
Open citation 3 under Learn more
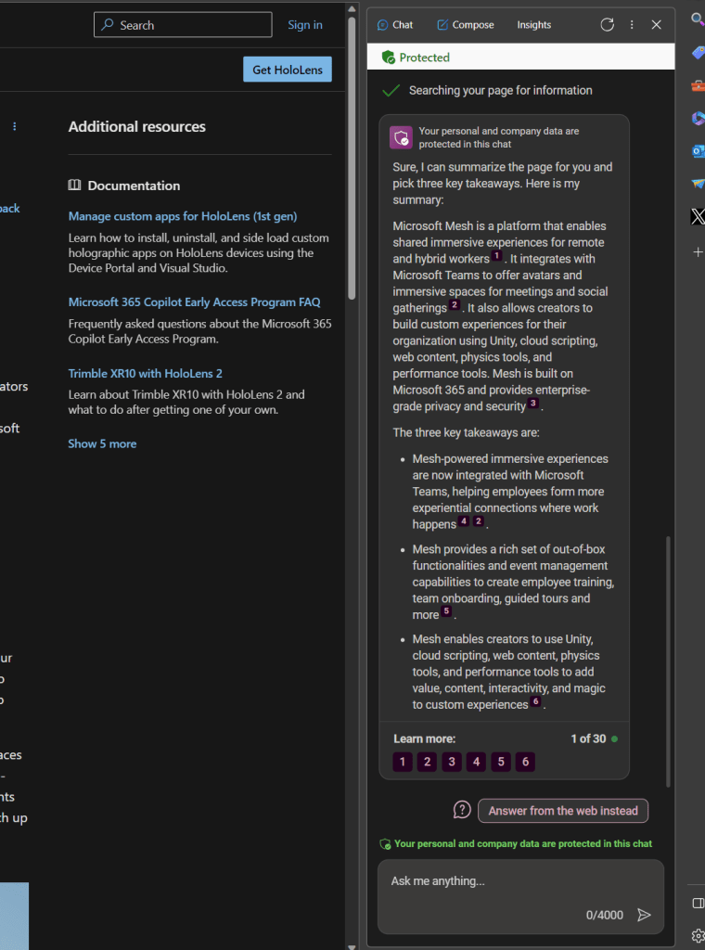[452, 763]
